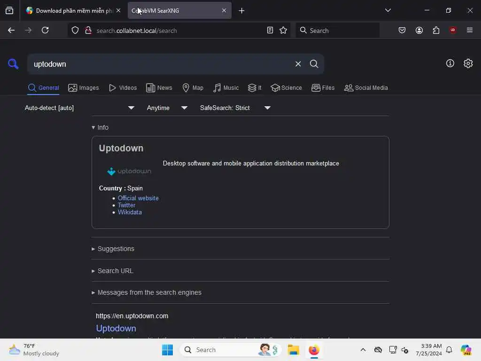Close the Download phần mềm tab

[x=118, y=10]
